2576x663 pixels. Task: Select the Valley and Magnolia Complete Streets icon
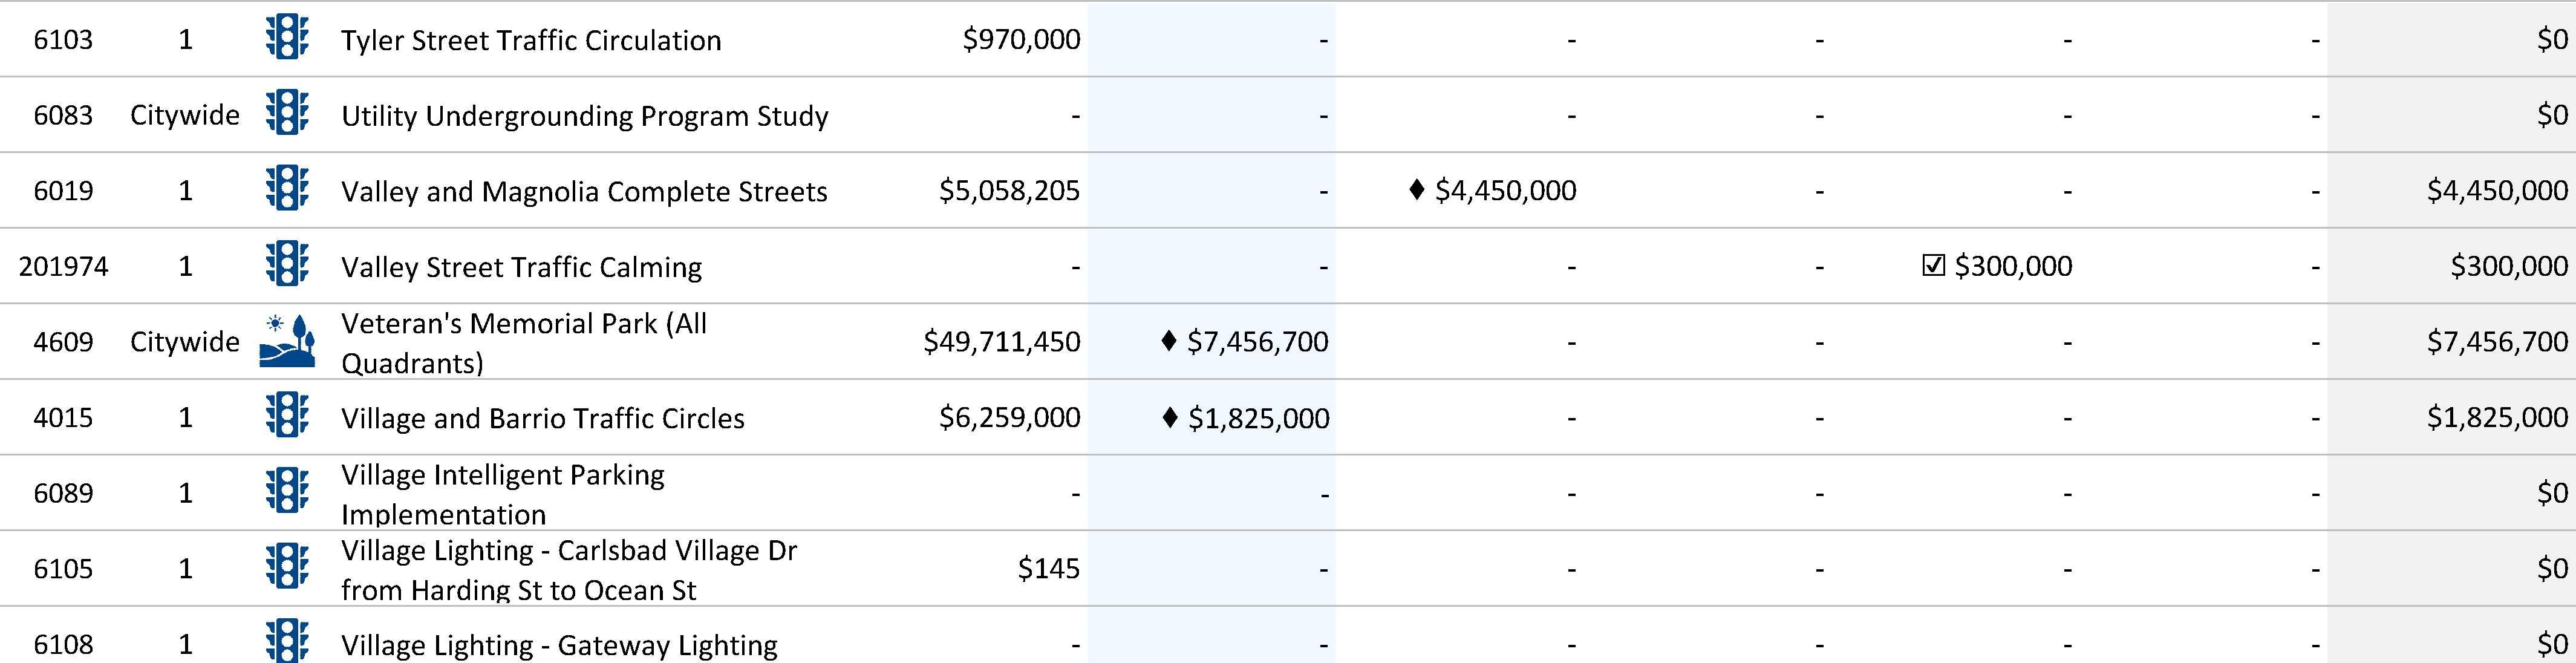coord(287,190)
